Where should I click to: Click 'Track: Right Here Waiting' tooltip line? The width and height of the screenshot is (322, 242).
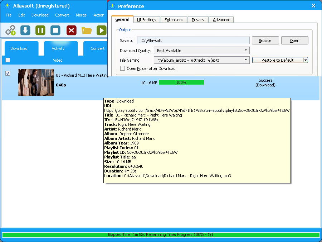(x=127, y=124)
